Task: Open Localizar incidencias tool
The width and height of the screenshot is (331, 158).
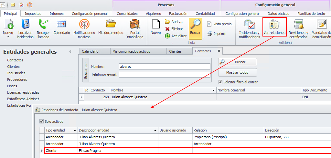Action: [25, 29]
